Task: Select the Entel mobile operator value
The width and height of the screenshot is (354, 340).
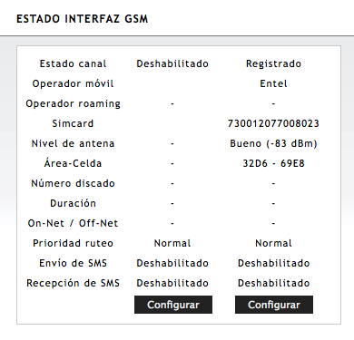Action: (273, 83)
